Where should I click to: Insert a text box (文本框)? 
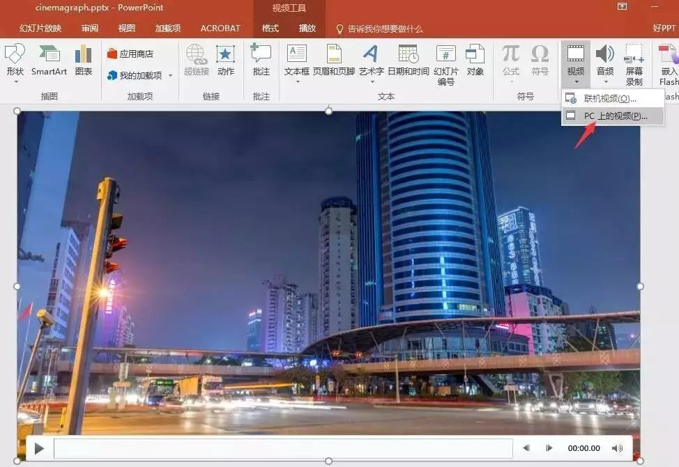coord(297,63)
